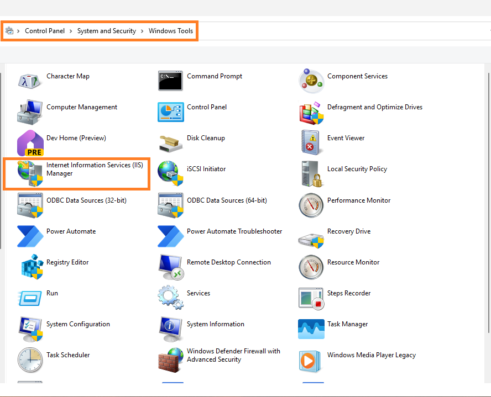Open the Recovery Drive icon
The image size is (491, 397).
[x=311, y=240]
